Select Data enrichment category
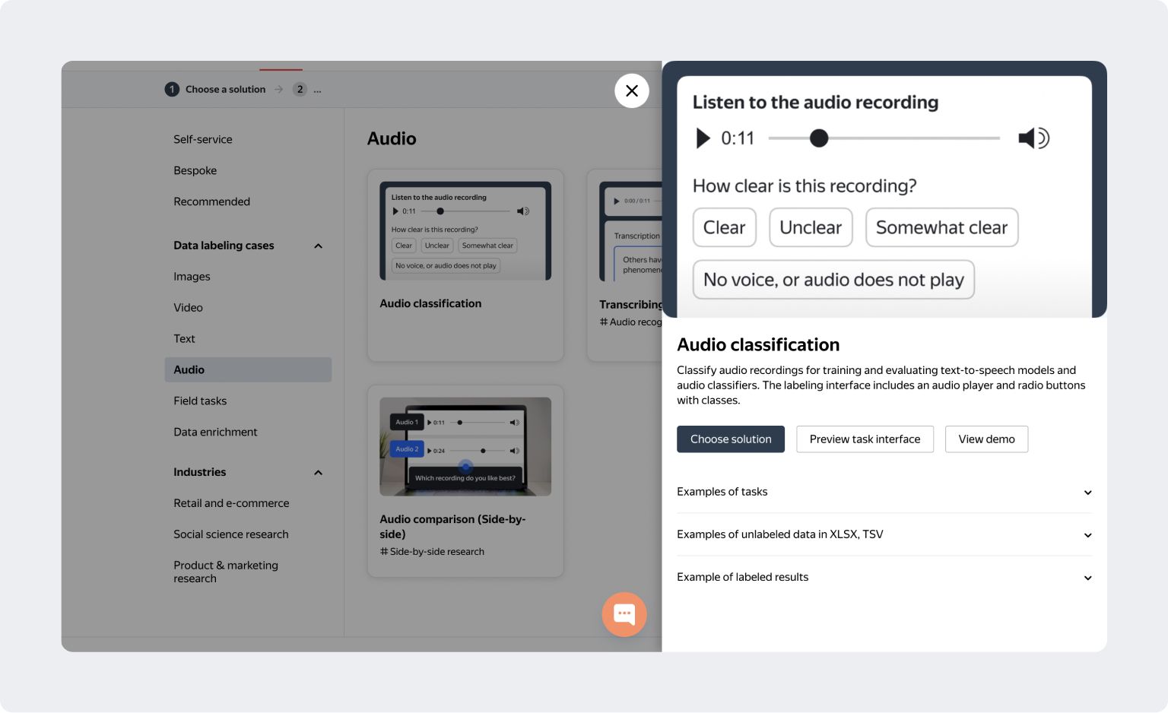The height and width of the screenshot is (713, 1168). tap(215, 432)
